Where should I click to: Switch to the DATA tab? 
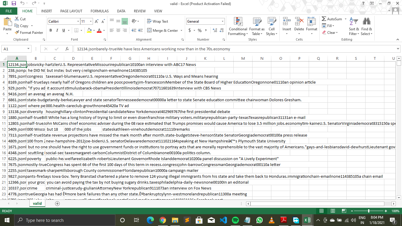(x=121, y=11)
